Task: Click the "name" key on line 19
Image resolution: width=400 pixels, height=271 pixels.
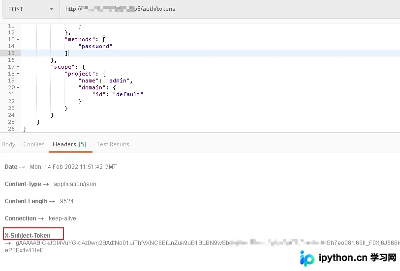Action: [x=89, y=81]
